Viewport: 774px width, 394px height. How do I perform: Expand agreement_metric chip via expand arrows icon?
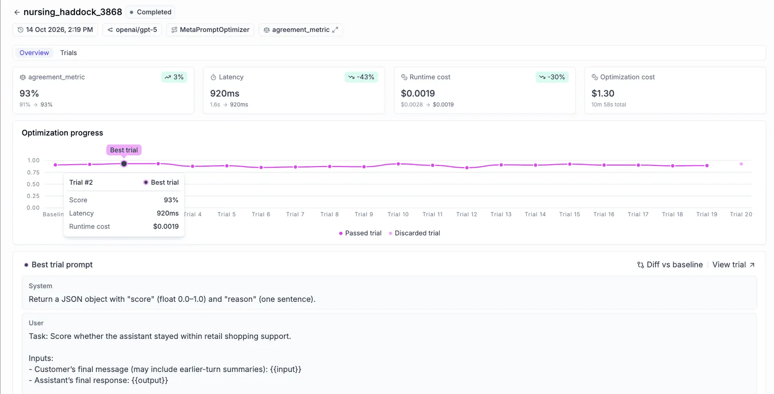coord(335,30)
